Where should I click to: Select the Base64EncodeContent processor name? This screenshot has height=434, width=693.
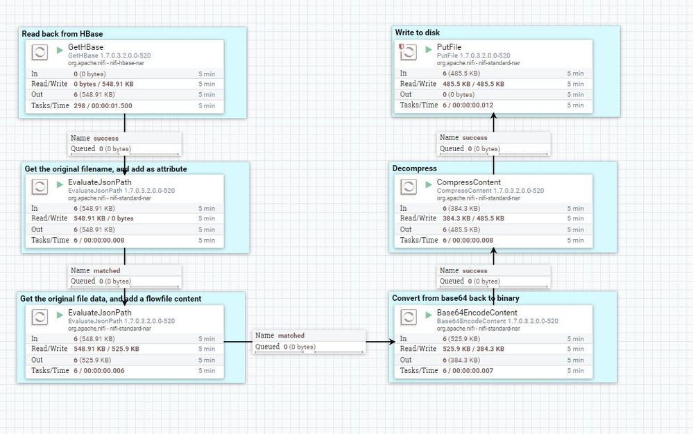[x=477, y=312]
